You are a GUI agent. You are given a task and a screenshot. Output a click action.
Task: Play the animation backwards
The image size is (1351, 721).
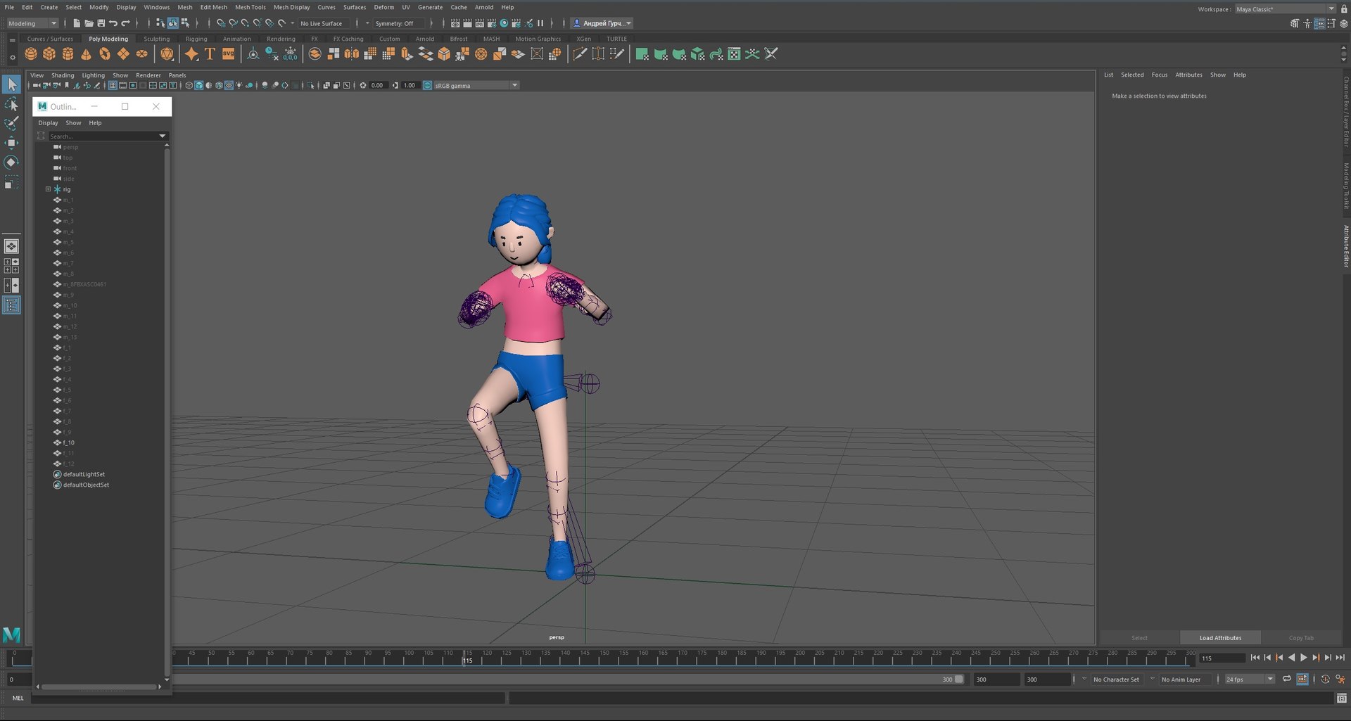[1291, 658]
